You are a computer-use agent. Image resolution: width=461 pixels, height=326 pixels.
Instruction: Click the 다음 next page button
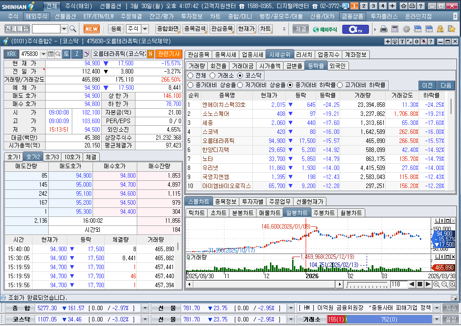tap(446, 85)
